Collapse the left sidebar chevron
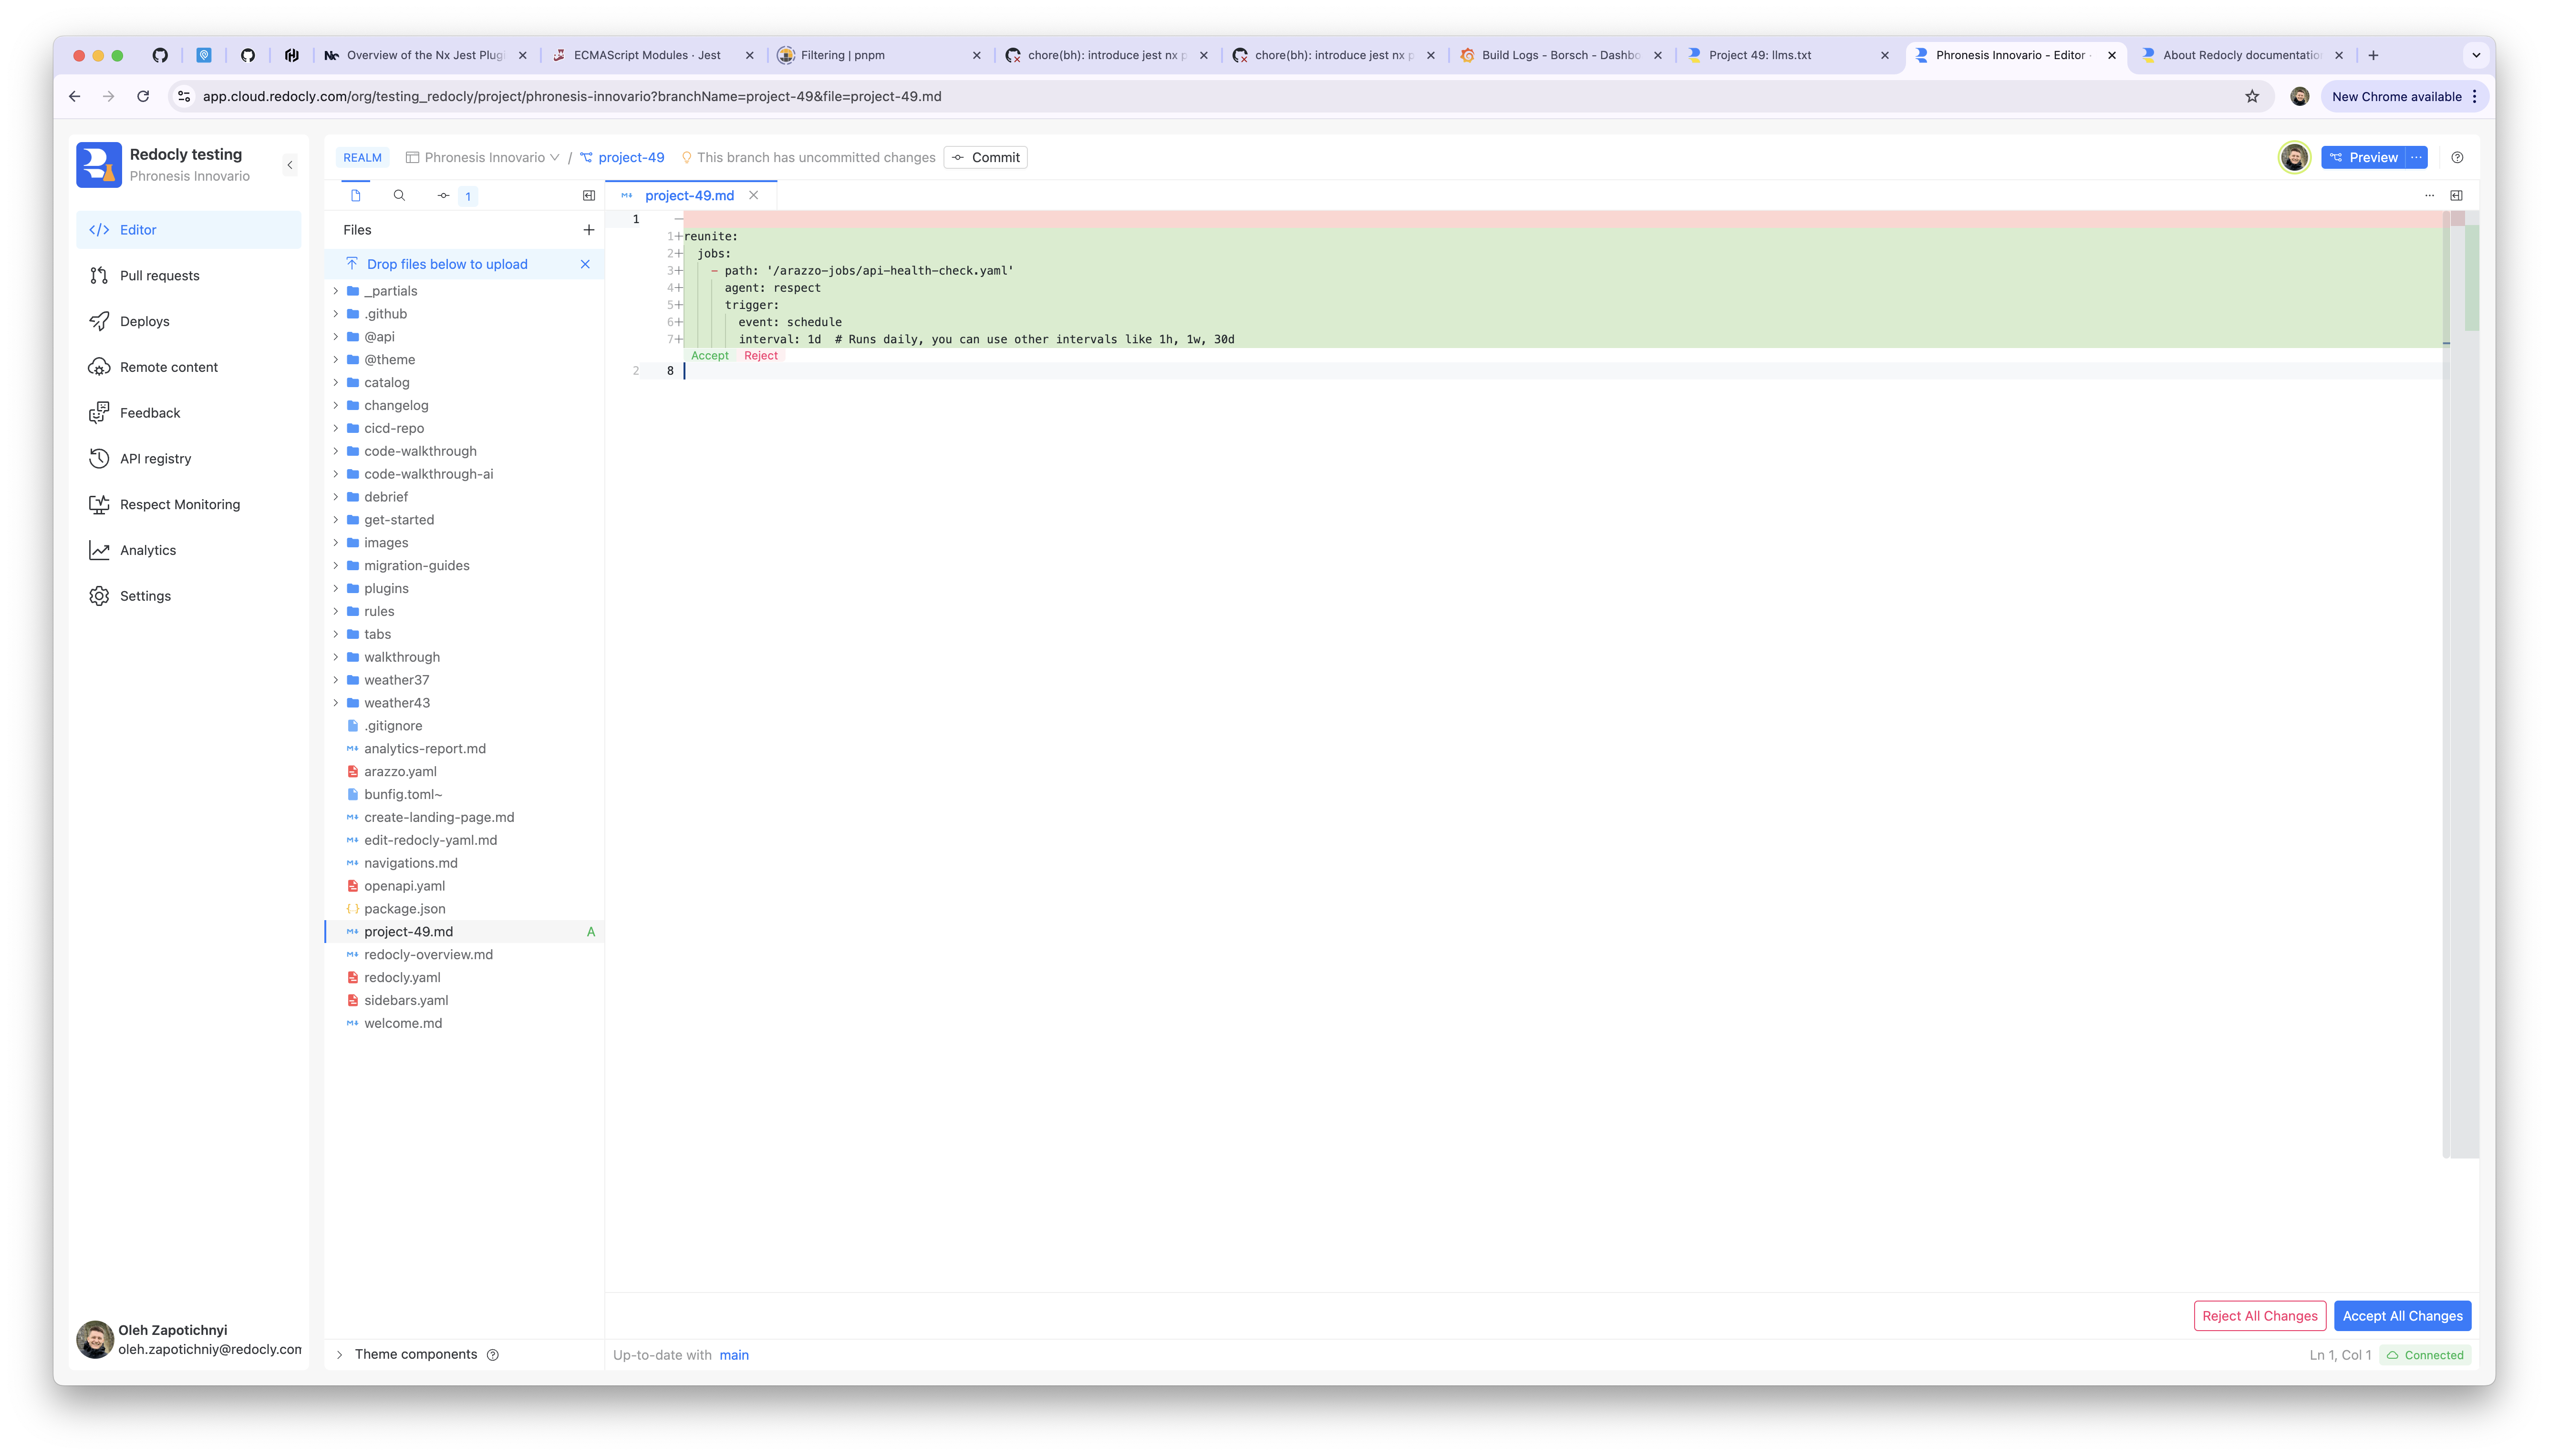 tap(290, 165)
